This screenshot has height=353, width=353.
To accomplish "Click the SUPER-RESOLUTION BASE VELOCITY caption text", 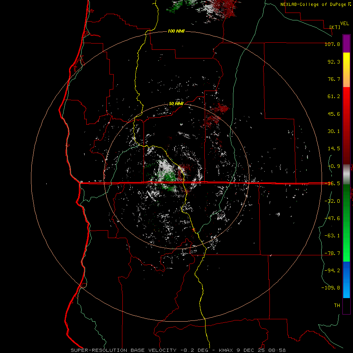I will tap(124, 350).
